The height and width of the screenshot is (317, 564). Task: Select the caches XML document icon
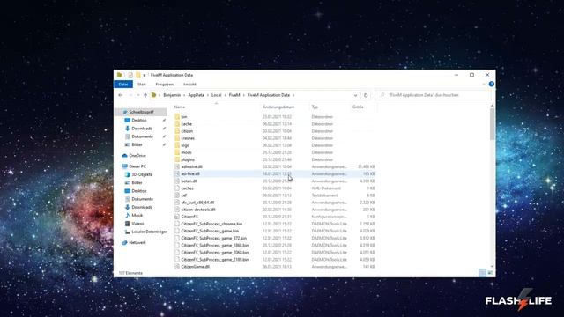(x=177, y=188)
